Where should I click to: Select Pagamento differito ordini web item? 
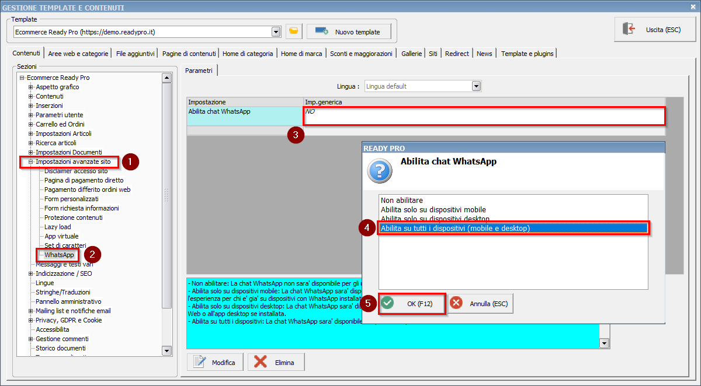coord(88,190)
